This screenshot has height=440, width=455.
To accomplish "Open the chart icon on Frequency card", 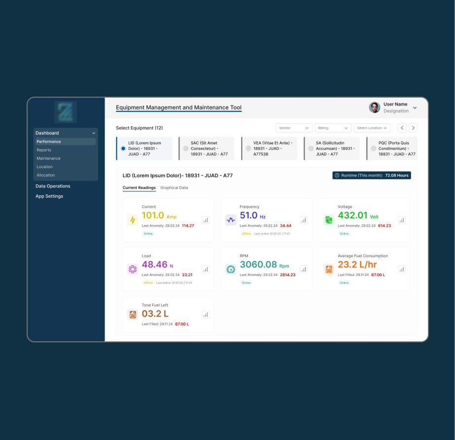I will pyautogui.click(x=304, y=220).
